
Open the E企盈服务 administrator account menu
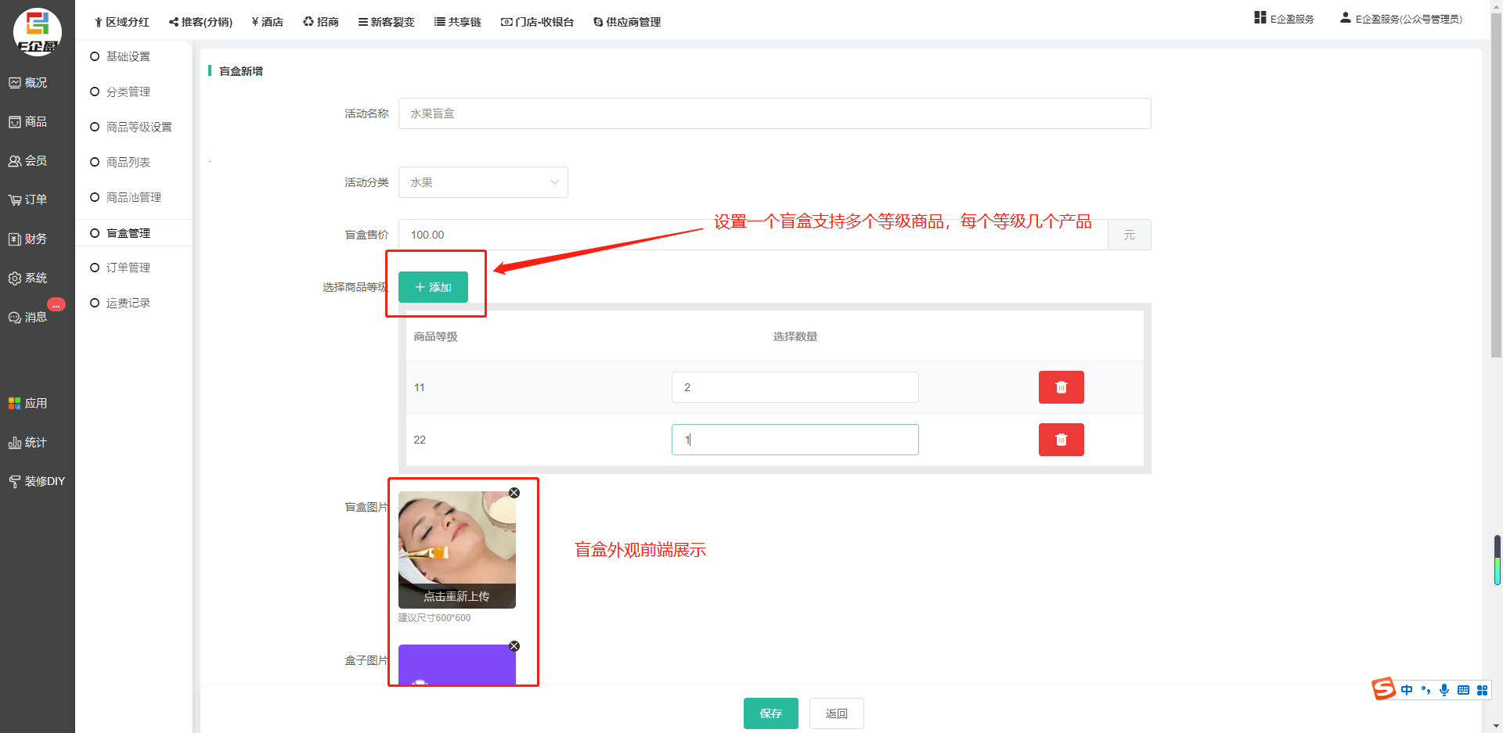(1401, 19)
